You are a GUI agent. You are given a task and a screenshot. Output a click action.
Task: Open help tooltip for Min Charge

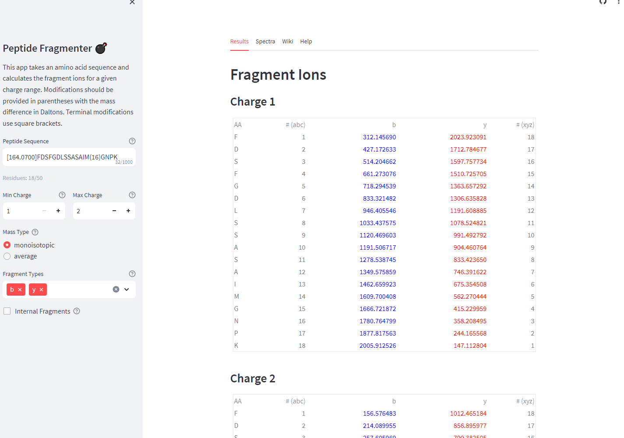click(x=62, y=195)
